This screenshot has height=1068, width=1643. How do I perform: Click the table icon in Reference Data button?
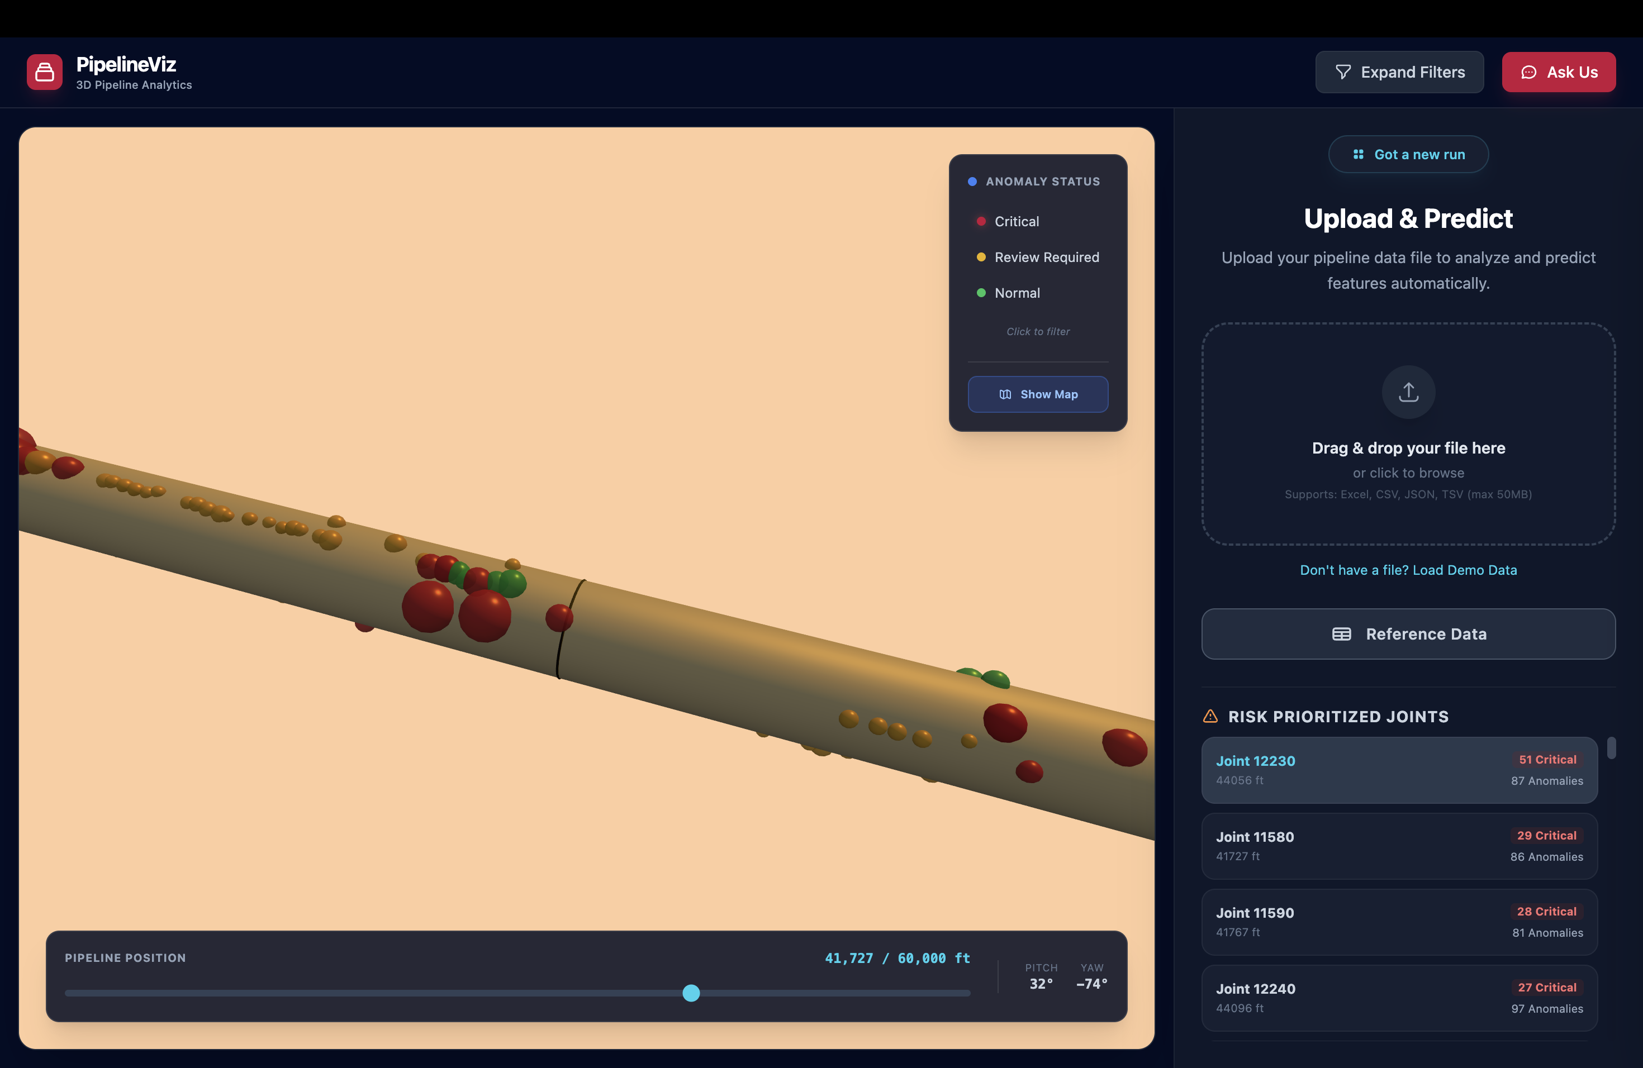tap(1341, 634)
